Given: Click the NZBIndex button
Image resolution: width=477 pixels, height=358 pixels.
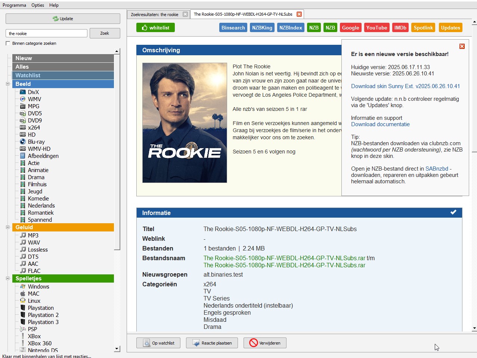Looking at the screenshot, I should tap(291, 28).
